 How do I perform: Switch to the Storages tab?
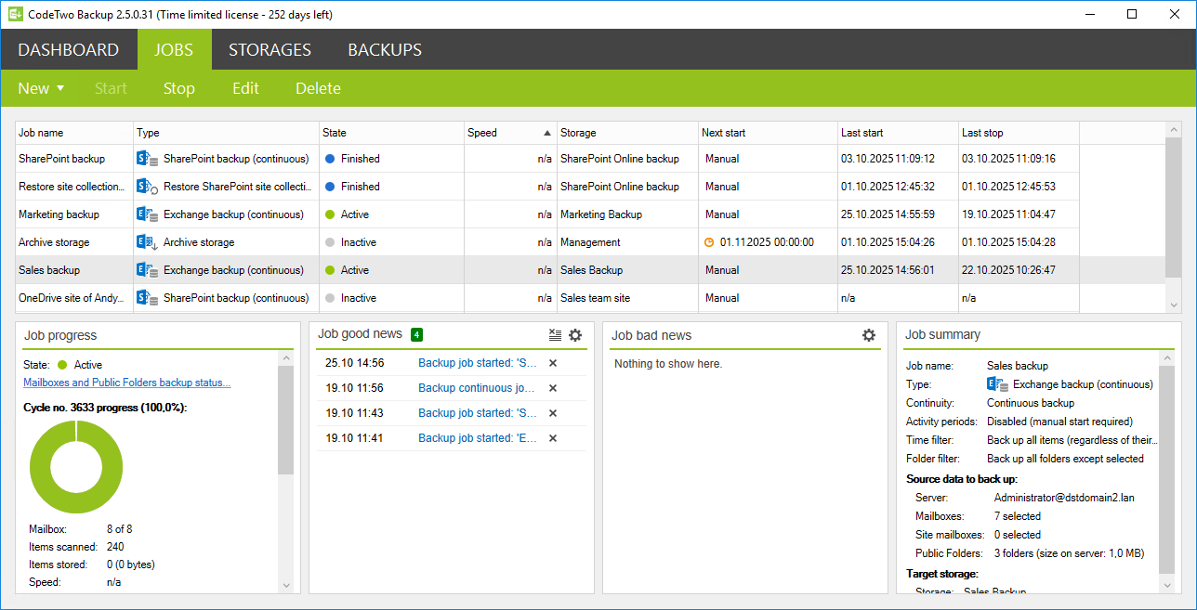pyautogui.click(x=270, y=50)
